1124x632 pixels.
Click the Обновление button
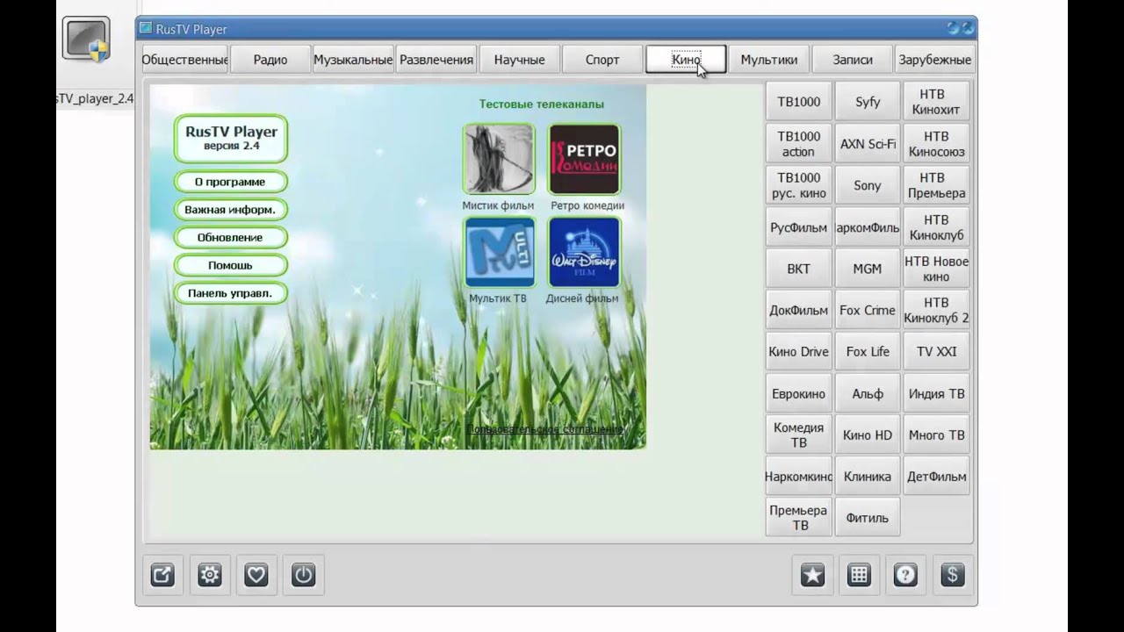point(230,237)
